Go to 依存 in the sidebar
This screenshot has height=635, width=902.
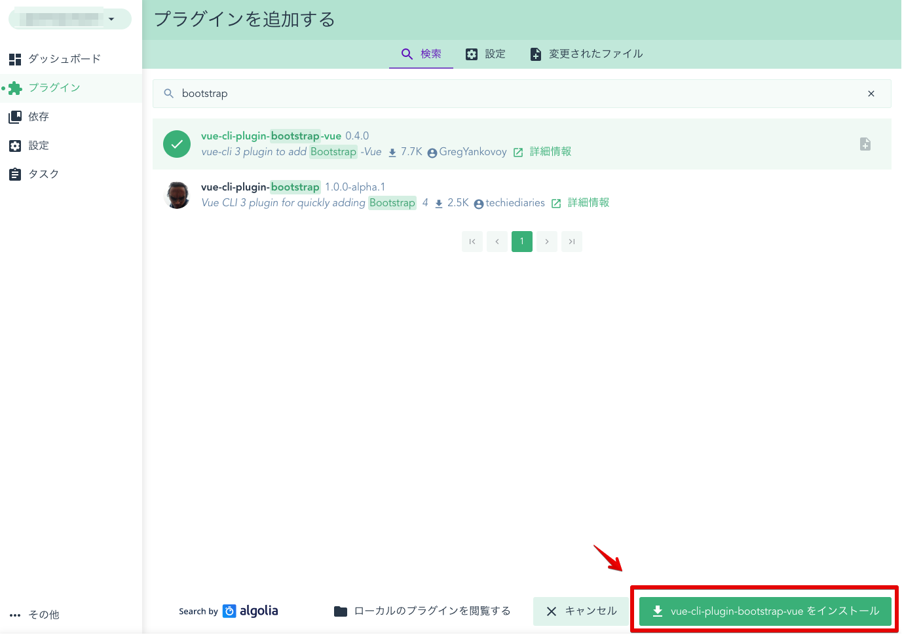[x=71, y=117]
